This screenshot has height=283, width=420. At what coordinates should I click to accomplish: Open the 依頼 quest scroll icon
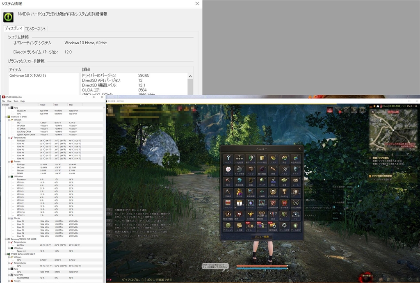(273, 170)
